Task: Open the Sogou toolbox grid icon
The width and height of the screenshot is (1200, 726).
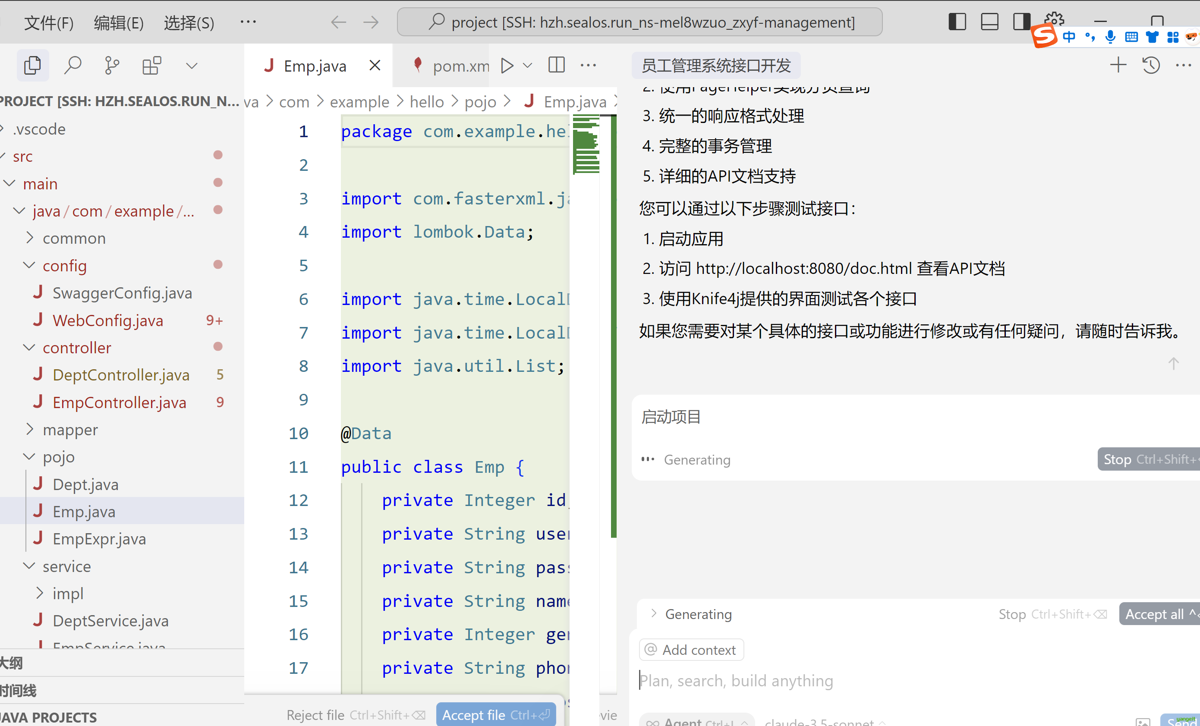Action: click(1173, 37)
